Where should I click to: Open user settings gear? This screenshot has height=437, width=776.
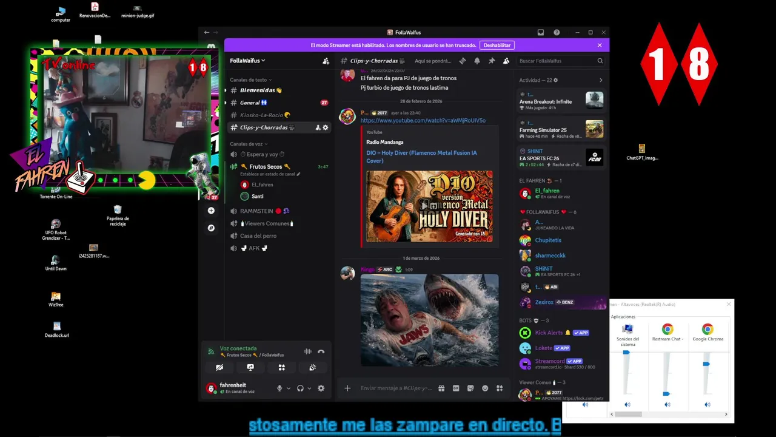point(321,388)
